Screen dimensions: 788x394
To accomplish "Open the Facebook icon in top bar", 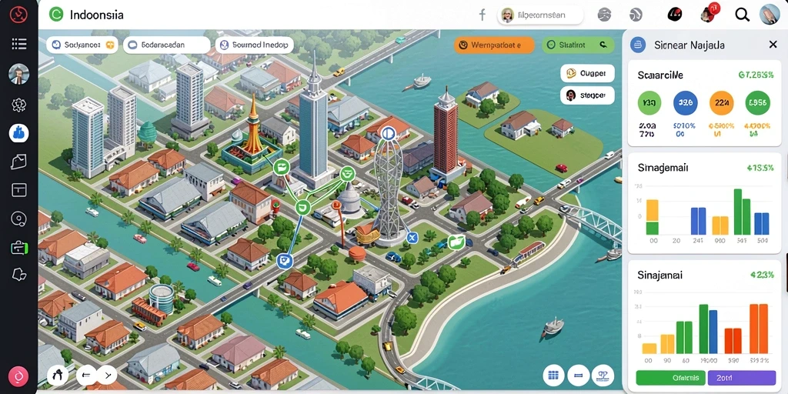I will point(482,15).
